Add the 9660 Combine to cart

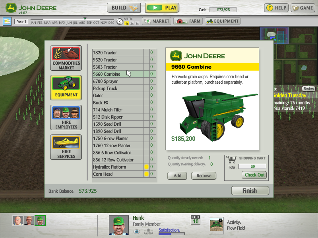[177, 176]
